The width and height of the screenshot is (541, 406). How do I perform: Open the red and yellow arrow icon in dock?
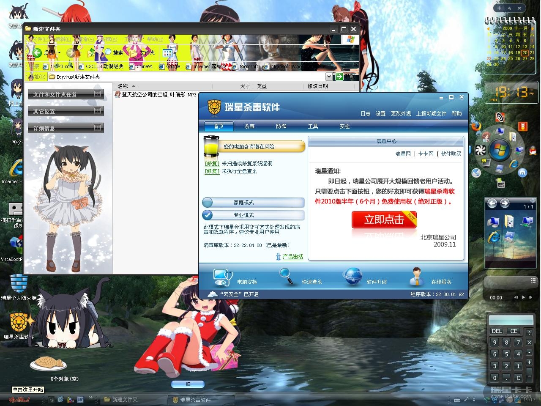pyautogui.click(x=523, y=126)
